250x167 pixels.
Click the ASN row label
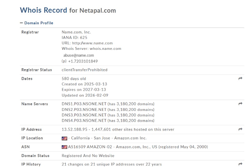click(x=26, y=147)
